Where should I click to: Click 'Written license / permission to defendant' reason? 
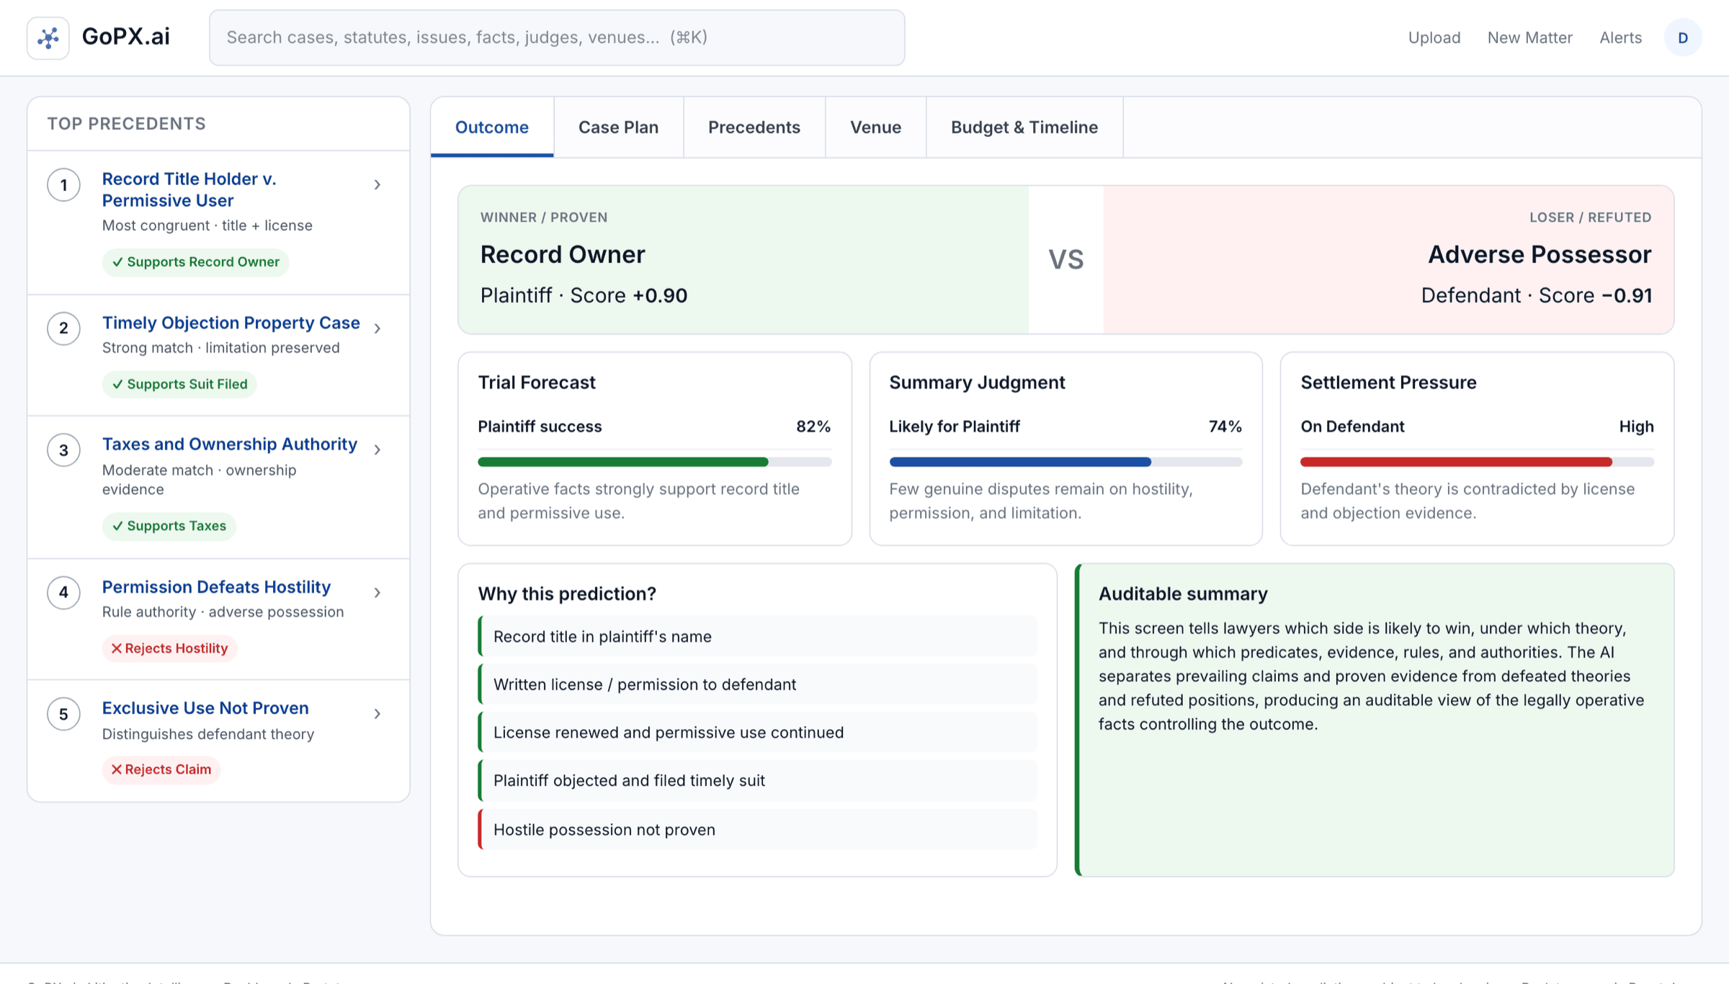coord(757,684)
